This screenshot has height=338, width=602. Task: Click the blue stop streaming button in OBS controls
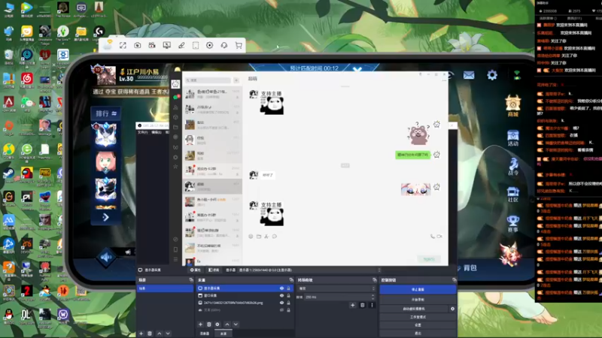pos(418,290)
